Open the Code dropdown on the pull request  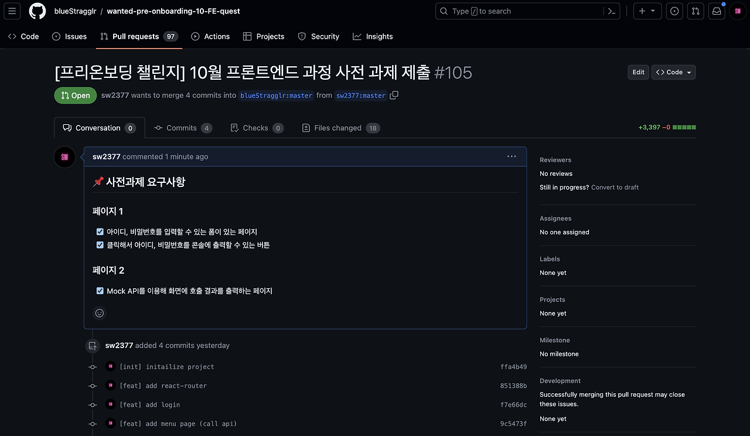673,71
